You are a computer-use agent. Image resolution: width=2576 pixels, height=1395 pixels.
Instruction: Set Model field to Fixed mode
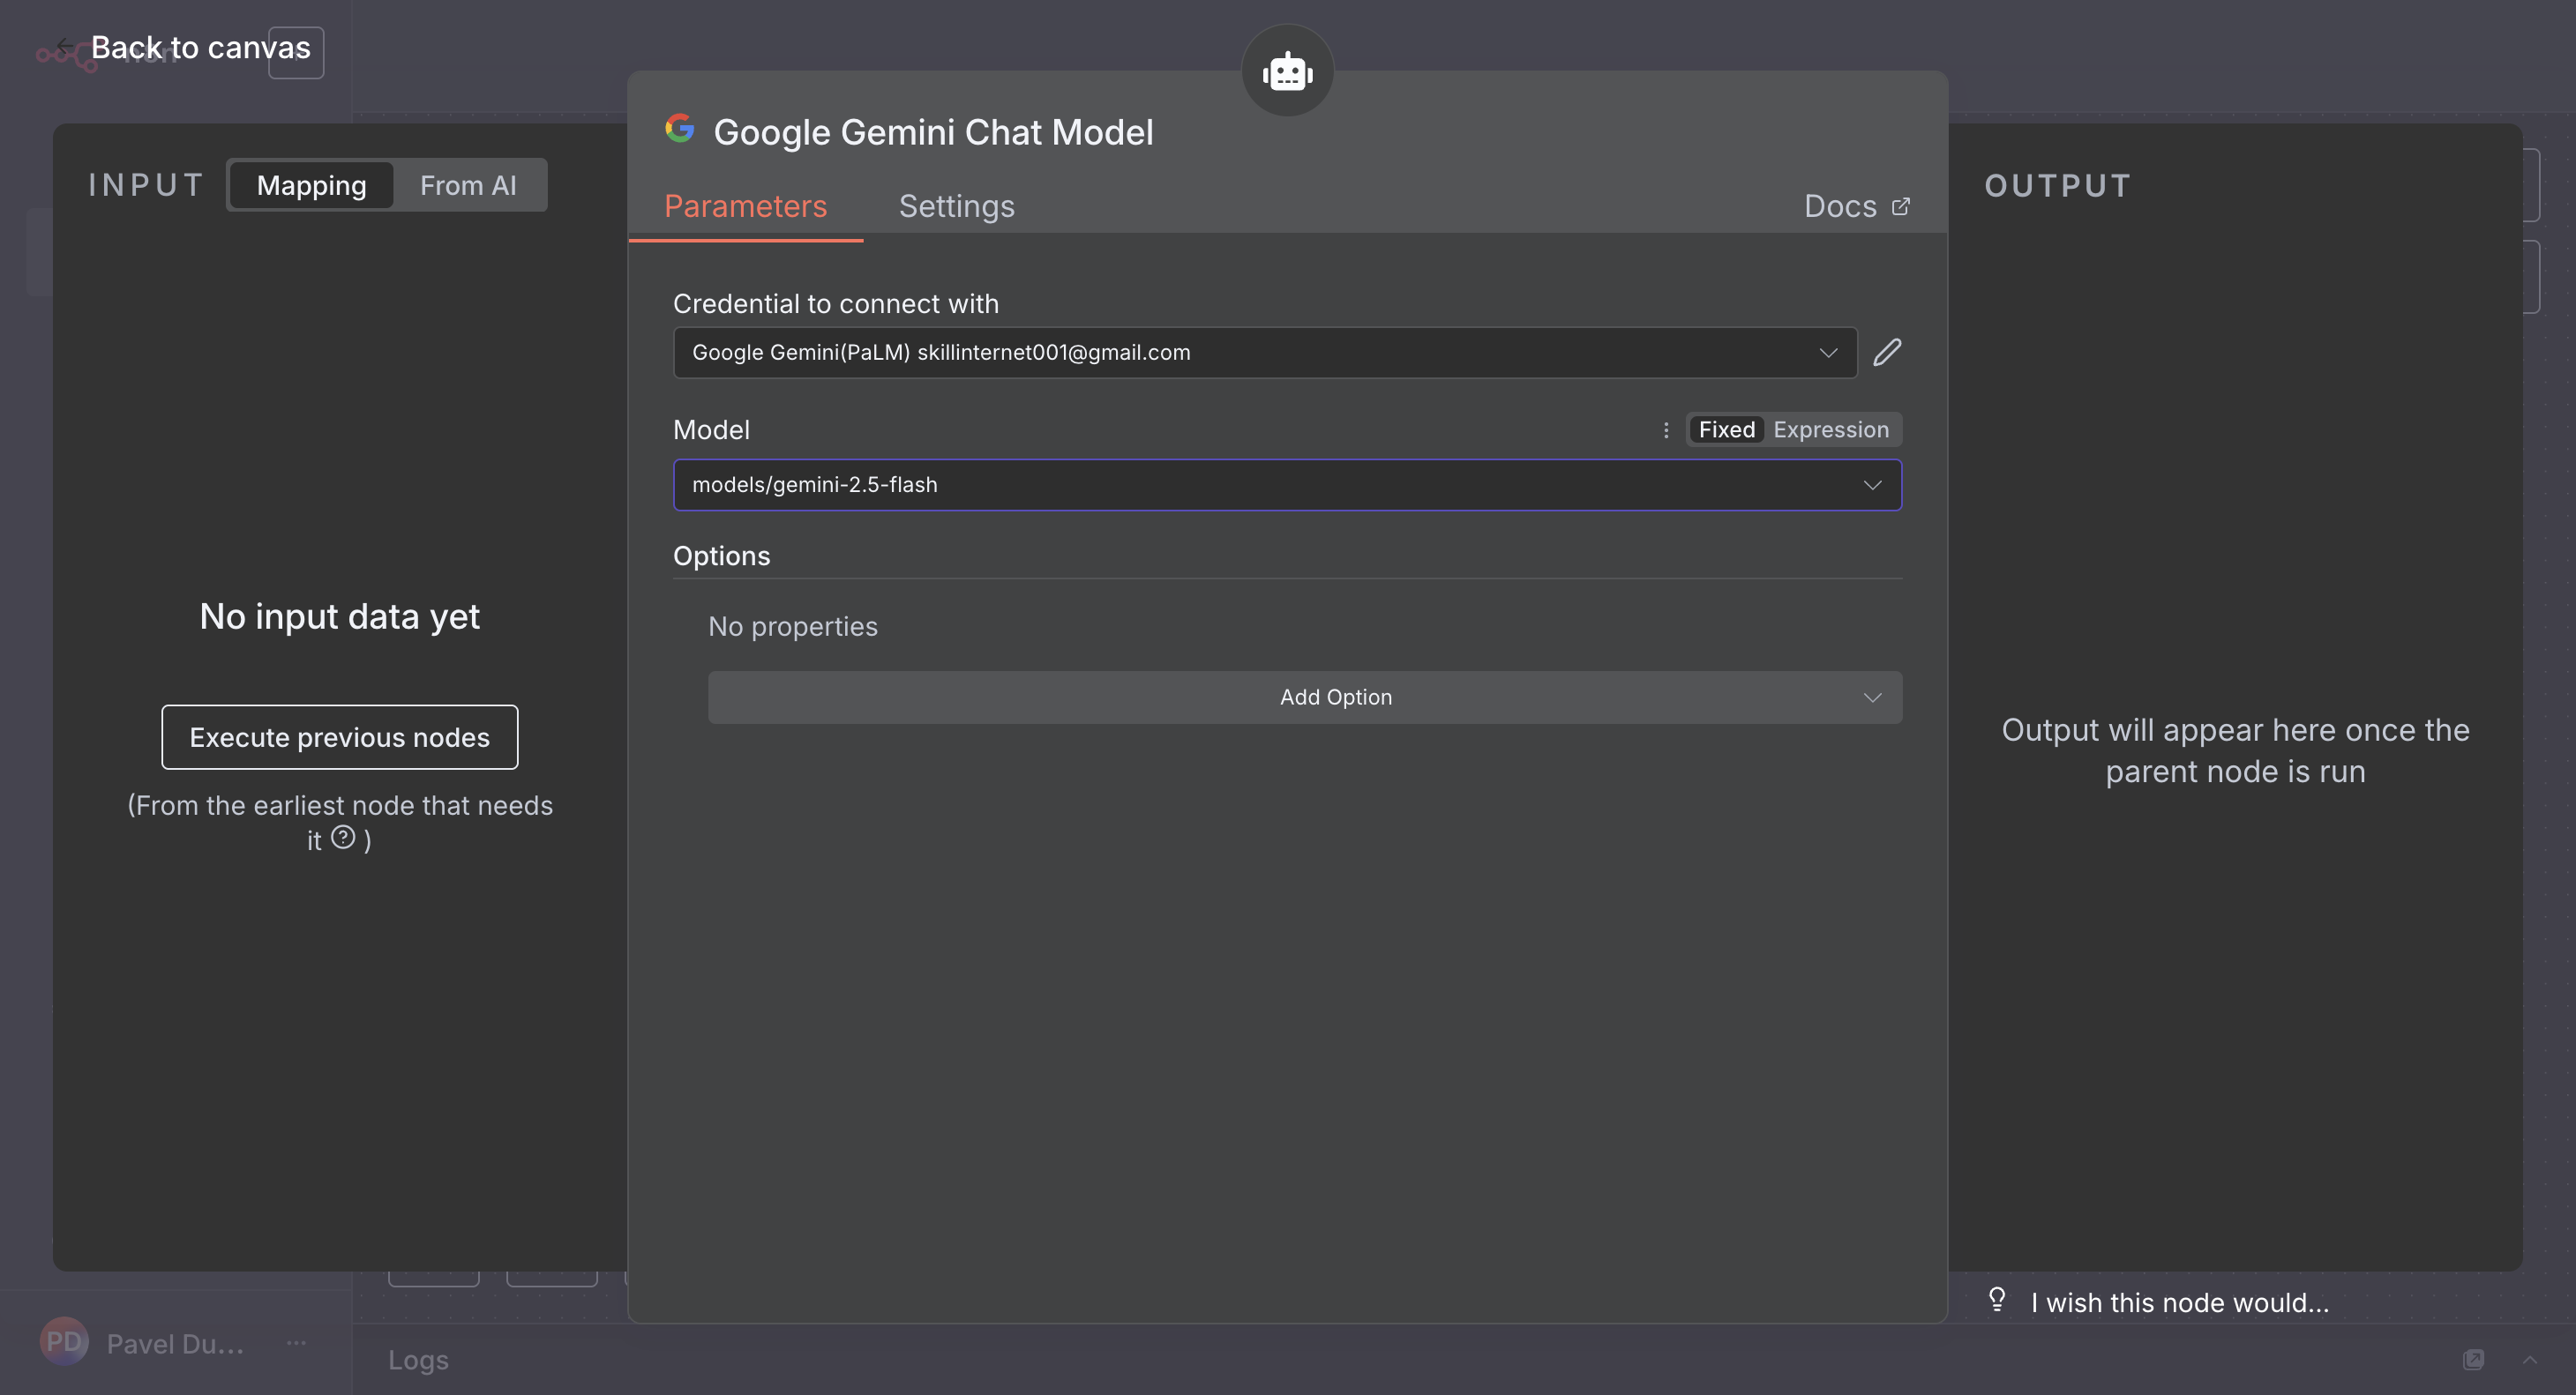pyautogui.click(x=1726, y=429)
